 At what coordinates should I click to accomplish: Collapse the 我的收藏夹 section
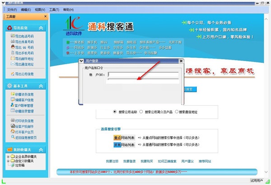point(41,150)
